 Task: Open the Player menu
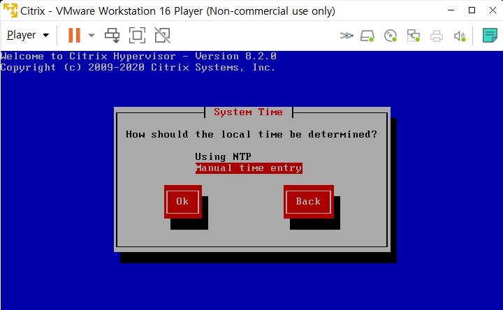[28, 35]
